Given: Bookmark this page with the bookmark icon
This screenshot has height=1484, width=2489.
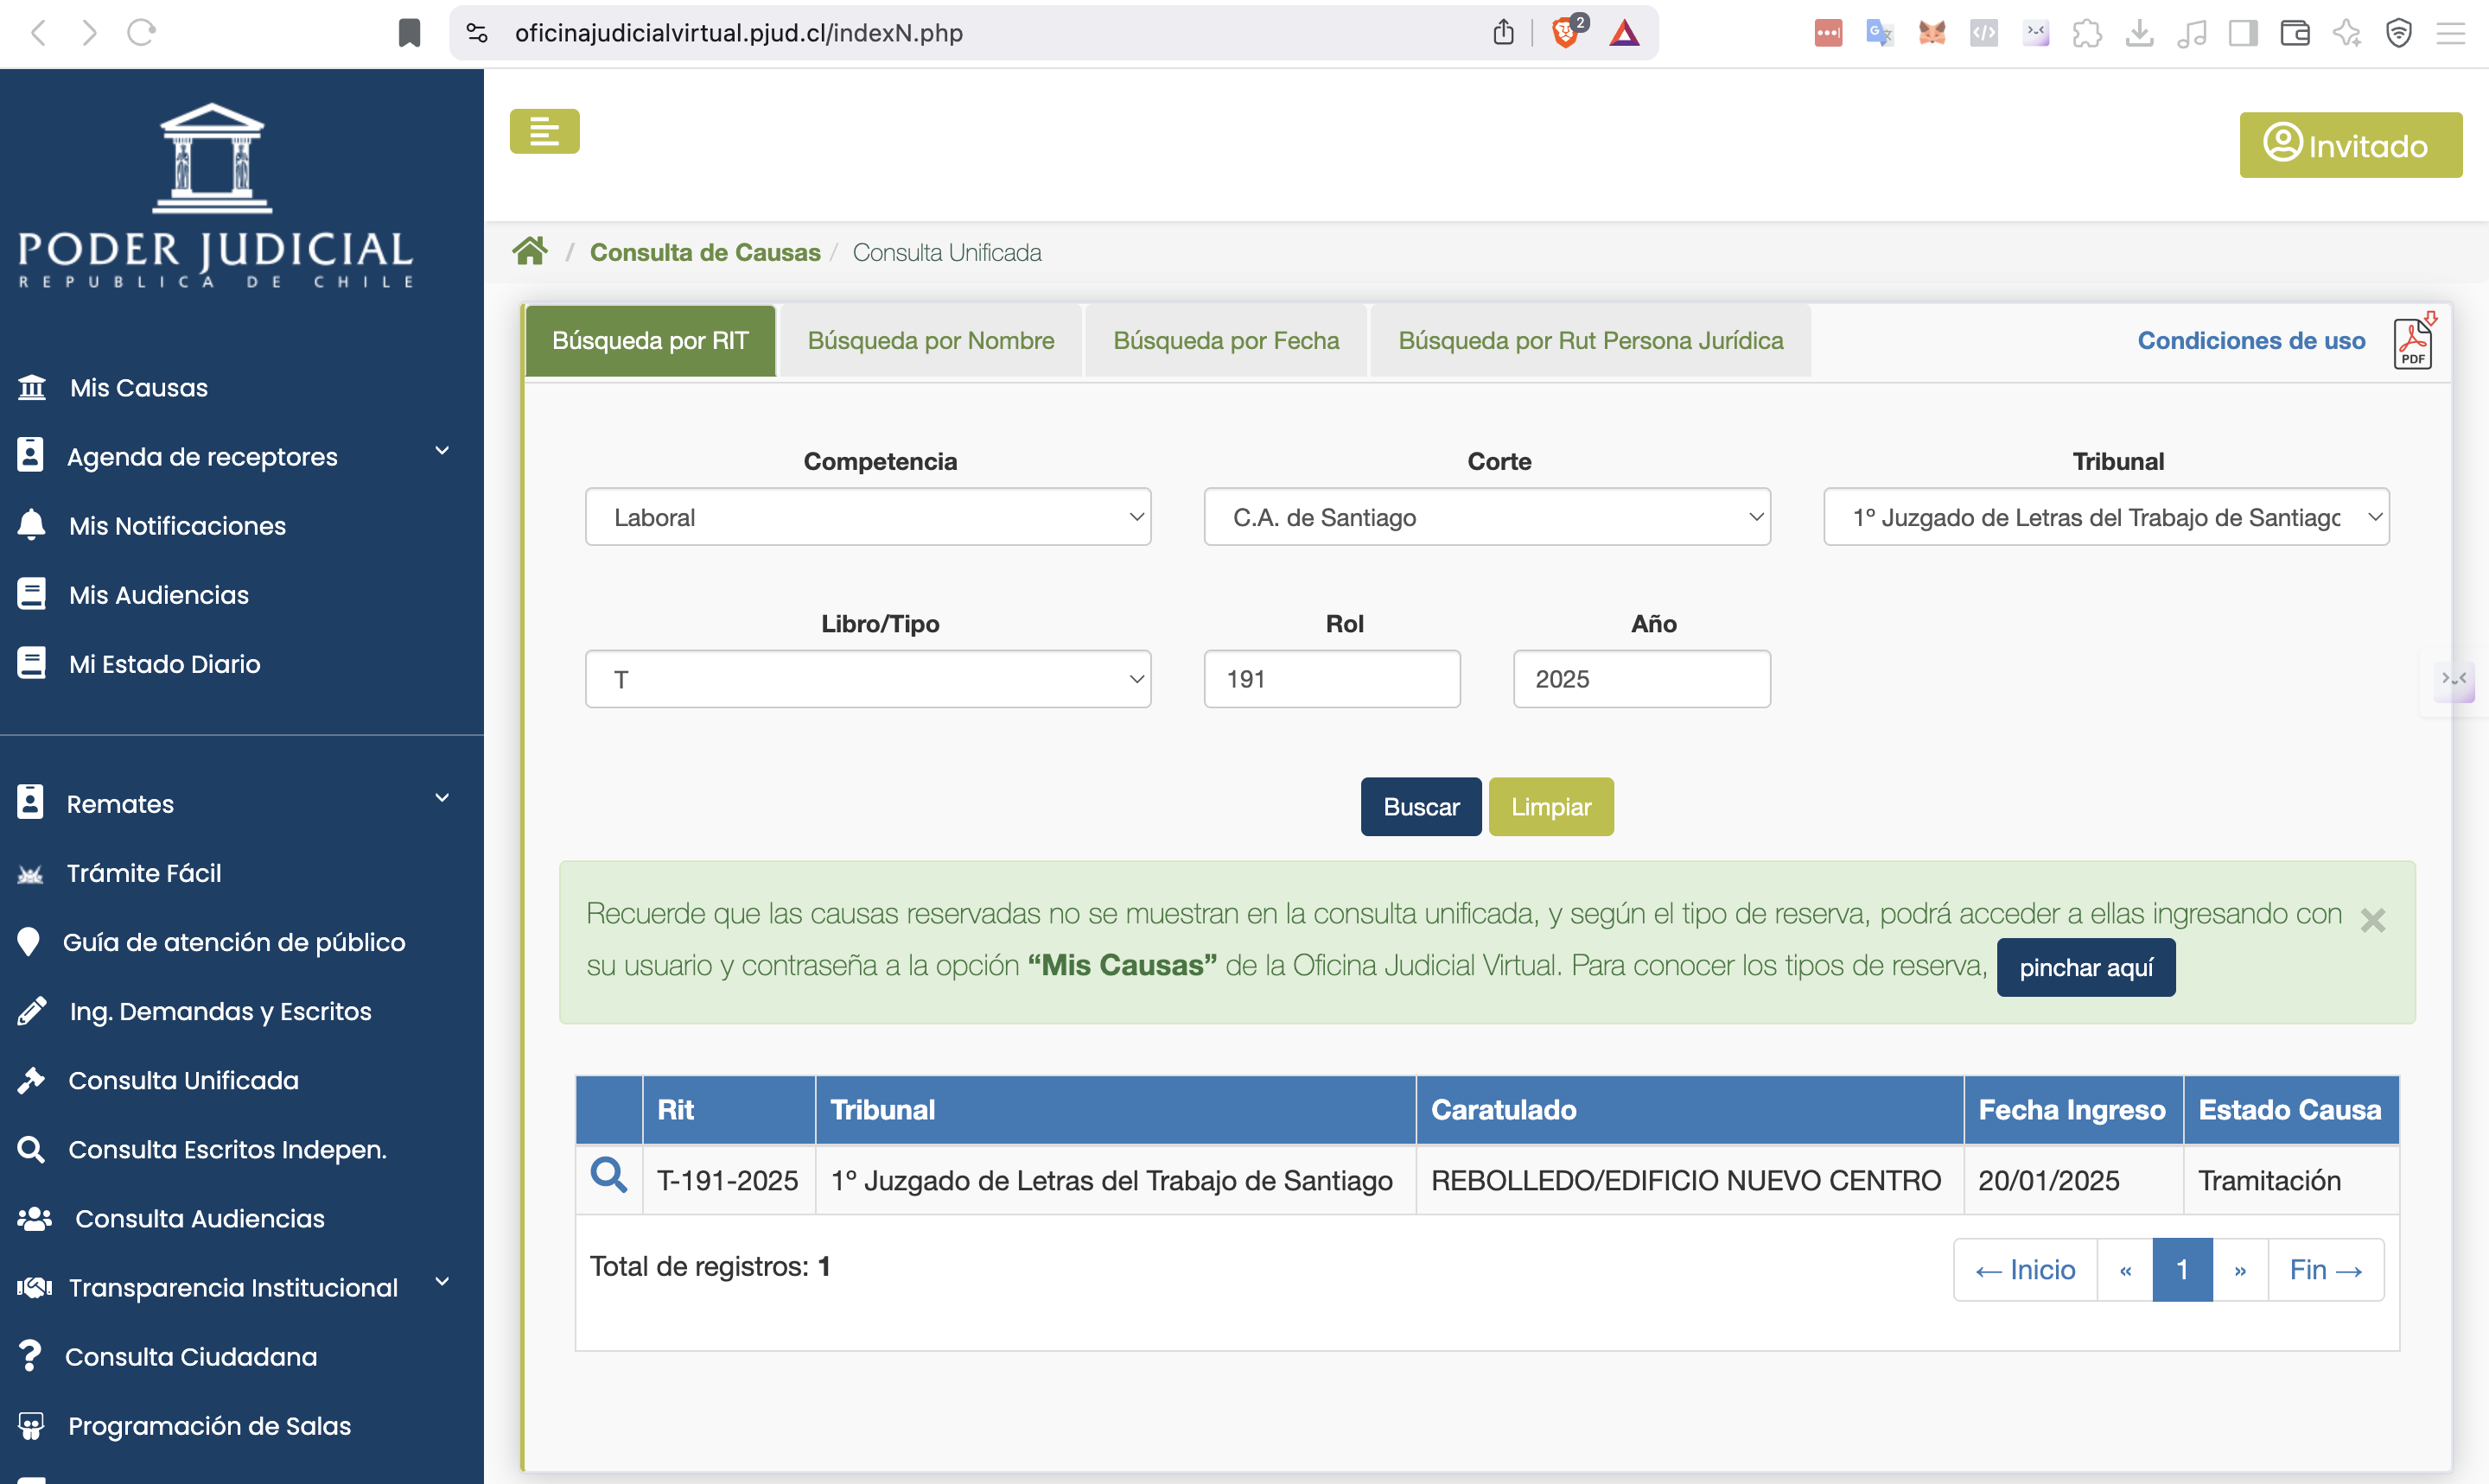Looking at the screenshot, I should (409, 33).
